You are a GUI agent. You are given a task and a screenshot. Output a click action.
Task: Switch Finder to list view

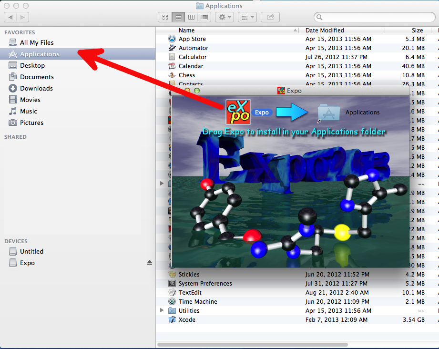point(178,17)
